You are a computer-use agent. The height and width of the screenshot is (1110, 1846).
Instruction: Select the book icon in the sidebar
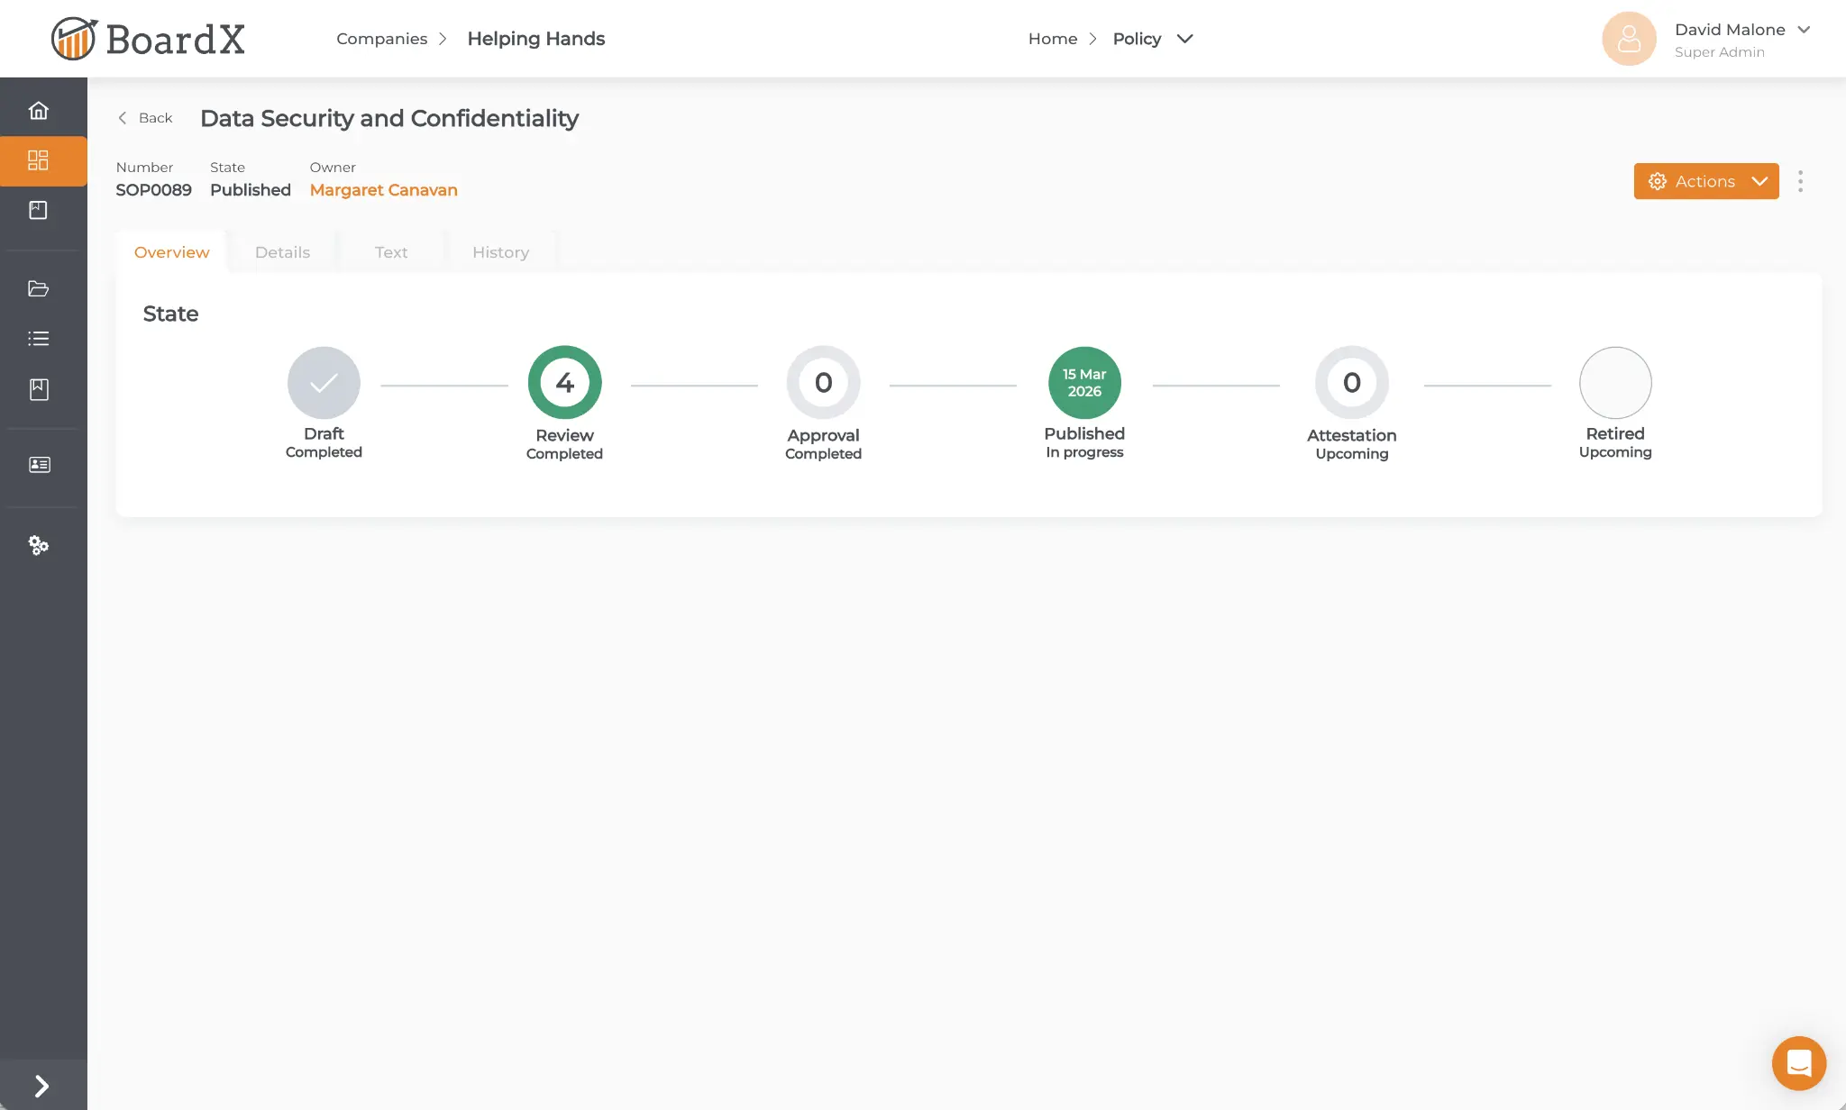pos(38,389)
